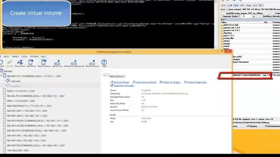Image resolution: width=280 pixels, height=157 pixels.
Task: Switch to Camtasia Studio 7 tab in file manager
Action: coord(231,16)
